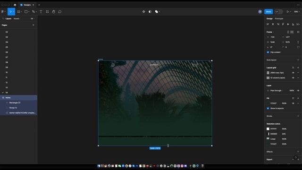Select the Comment tool
Screen dimensions: 302x170
click(x=60, y=12)
